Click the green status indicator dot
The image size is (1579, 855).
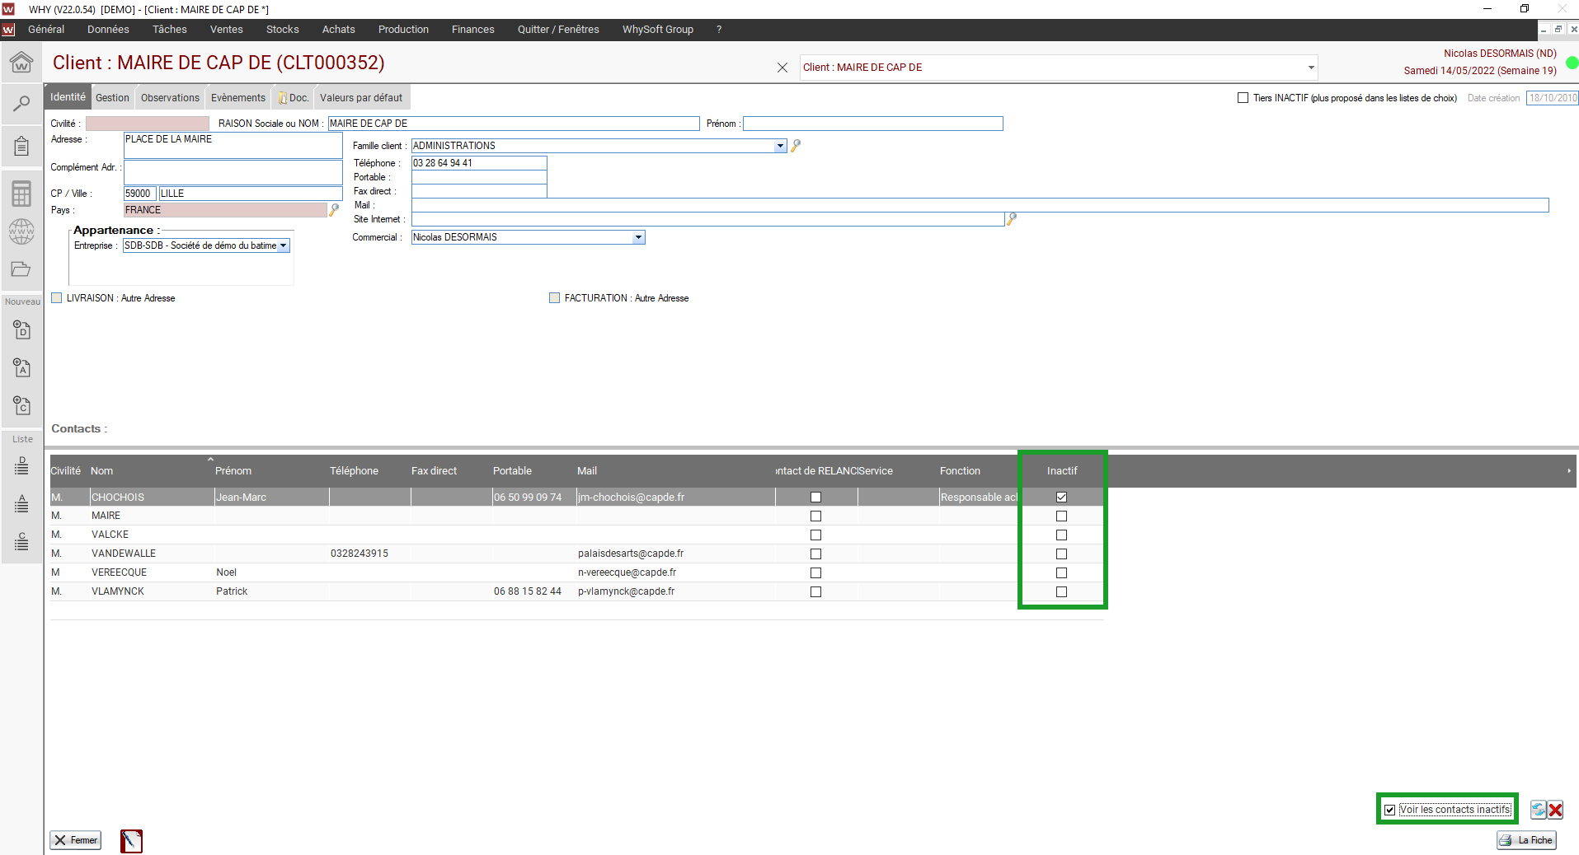1572,63
